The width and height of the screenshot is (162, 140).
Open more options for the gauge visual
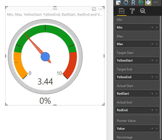(x=101, y=9)
